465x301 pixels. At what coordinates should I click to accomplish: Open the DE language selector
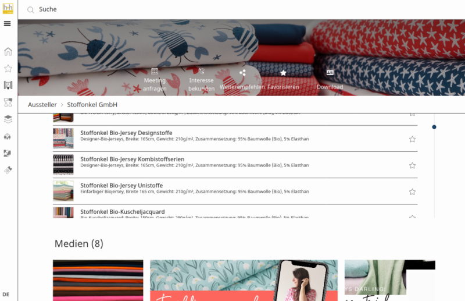coord(6,295)
